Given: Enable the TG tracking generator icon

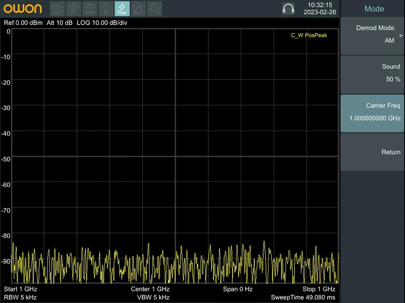Looking at the screenshot, I should click(x=106, y=8).
